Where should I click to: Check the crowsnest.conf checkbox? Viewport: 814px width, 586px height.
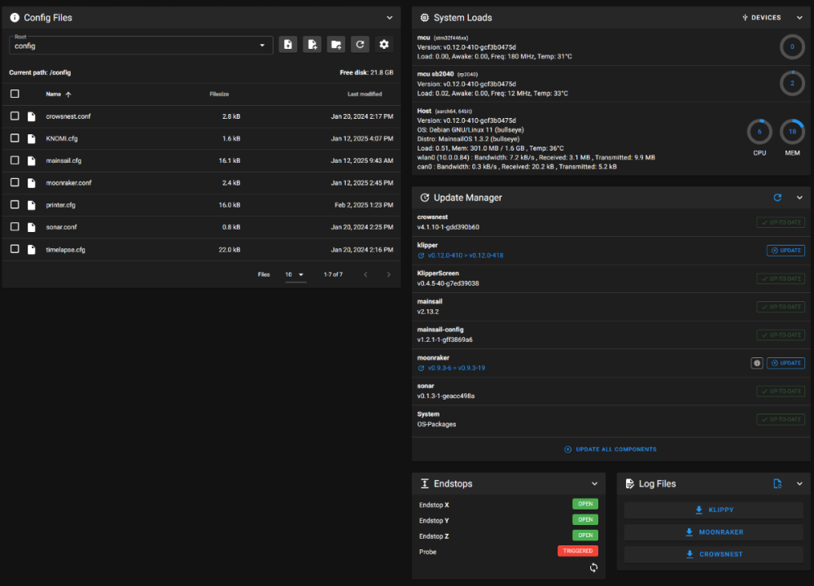15,116
